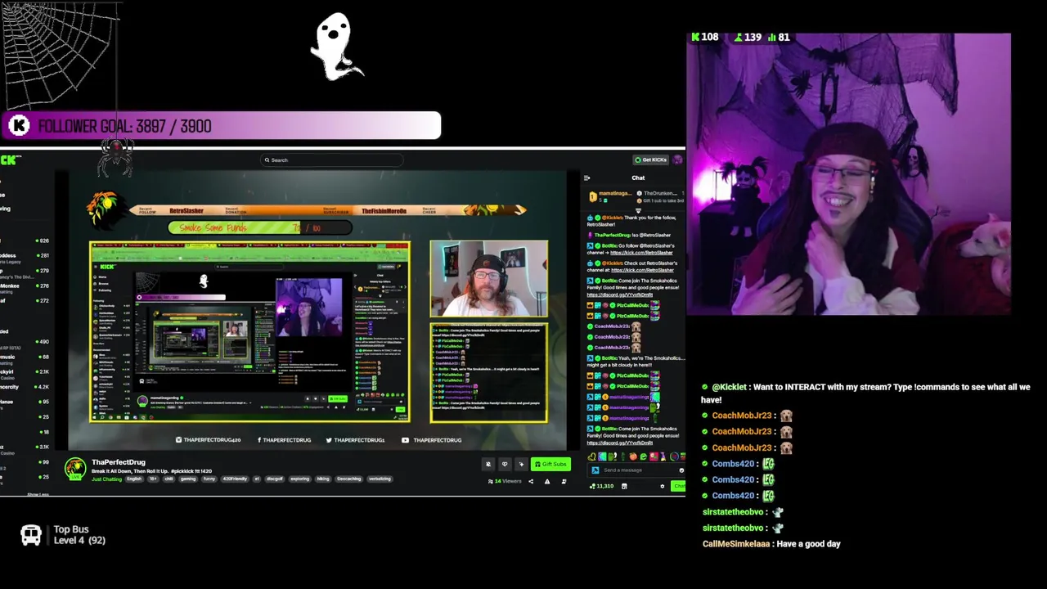The width and height of the screenshot is (1047, 589).
Task: Click the 18+ tag
Action: tap(153, 479)
